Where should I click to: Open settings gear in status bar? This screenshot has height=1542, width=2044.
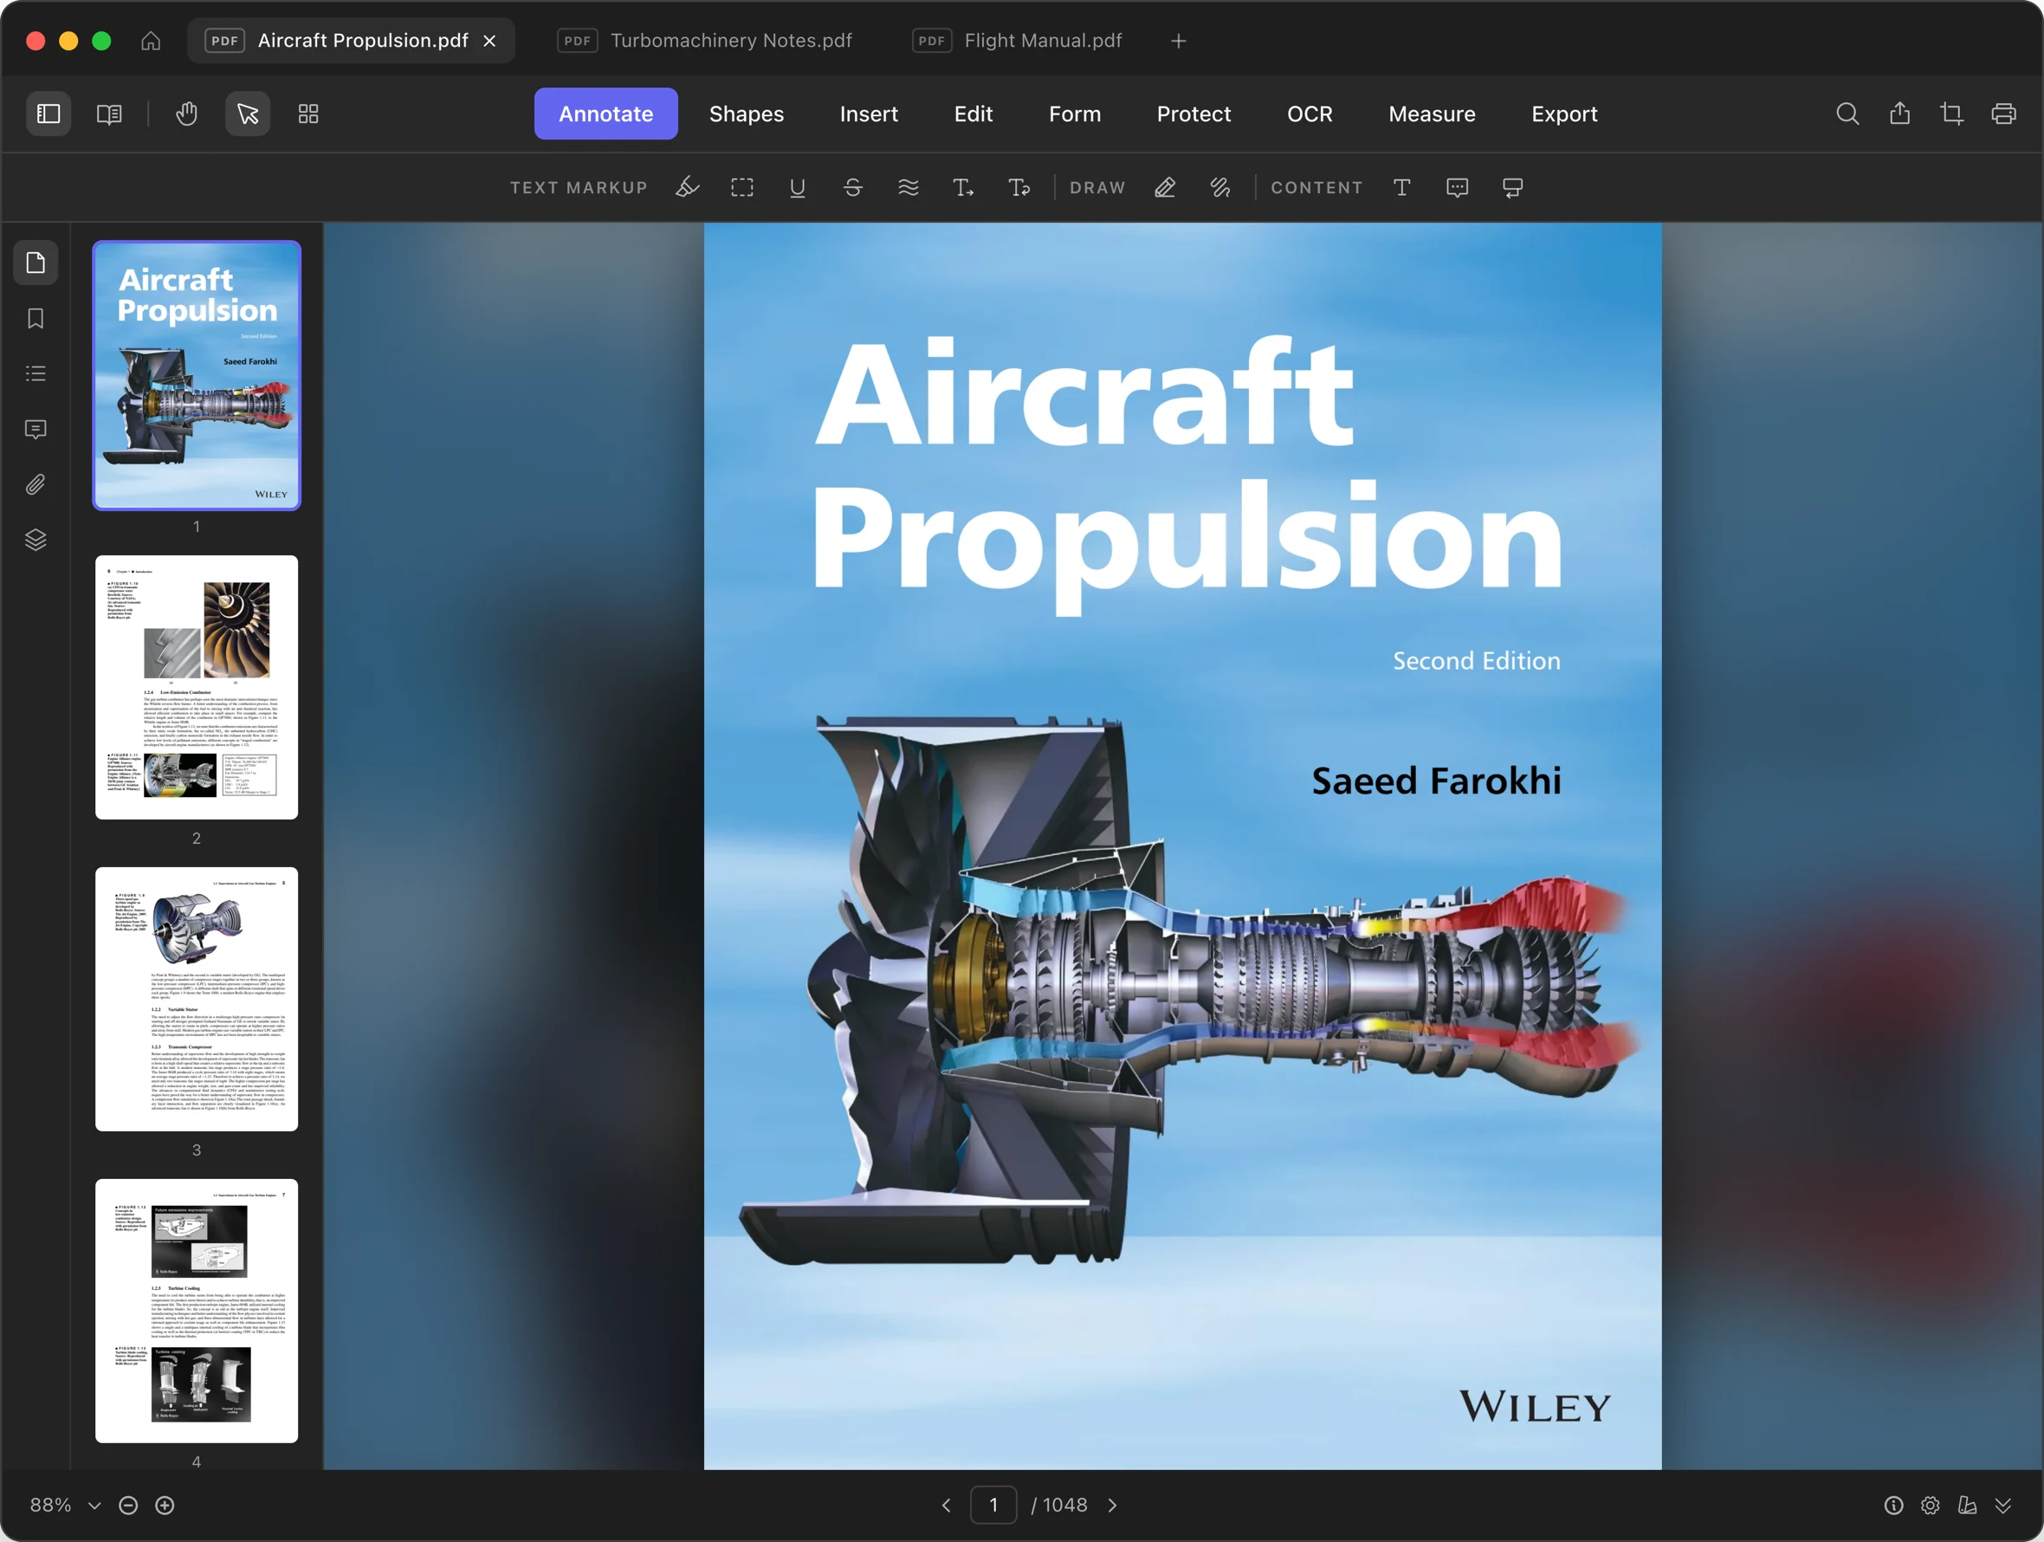pos(1931,1505)
